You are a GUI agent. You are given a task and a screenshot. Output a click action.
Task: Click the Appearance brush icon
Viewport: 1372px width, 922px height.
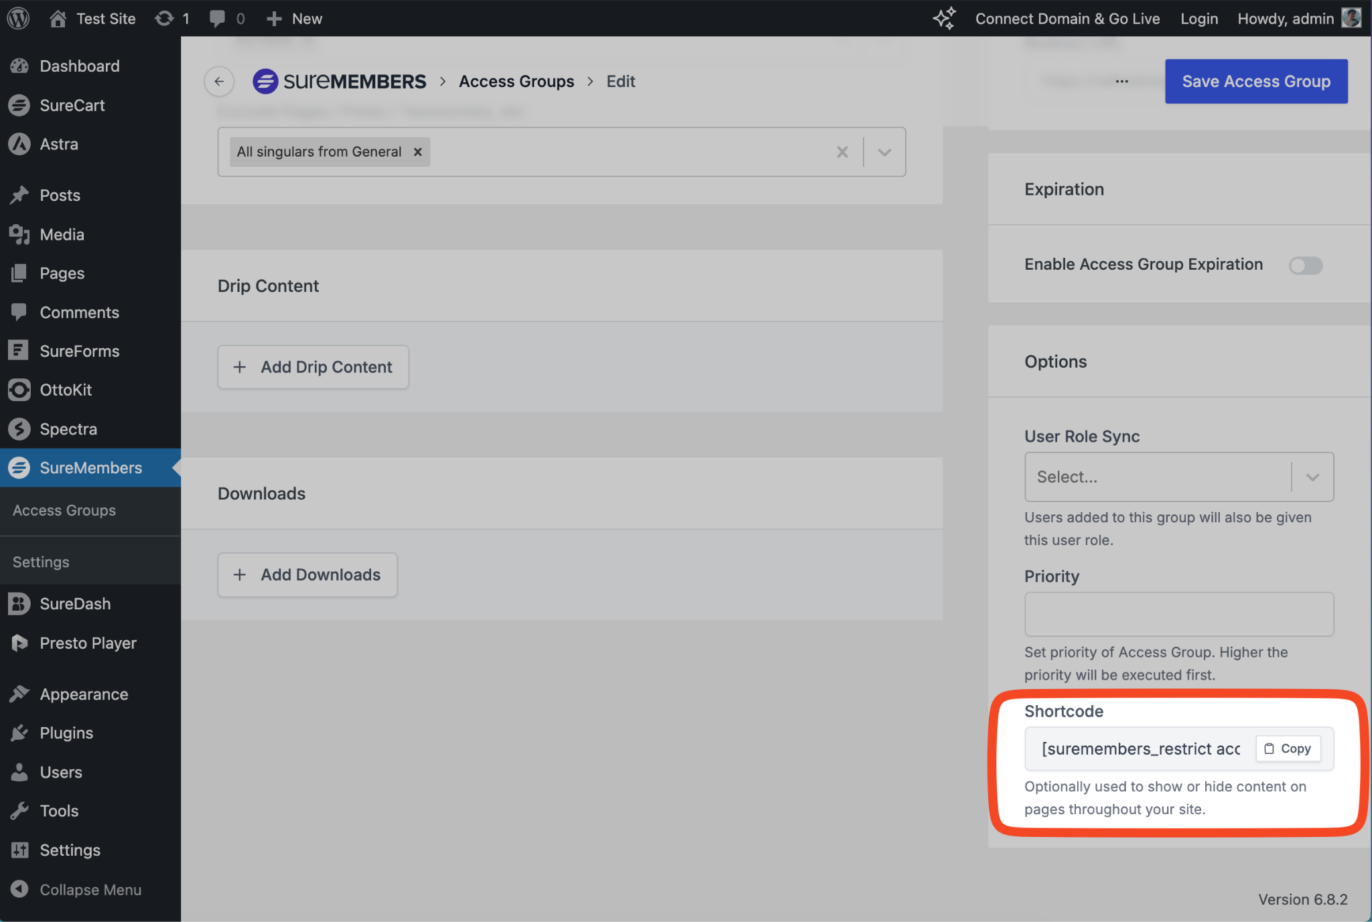19,694
